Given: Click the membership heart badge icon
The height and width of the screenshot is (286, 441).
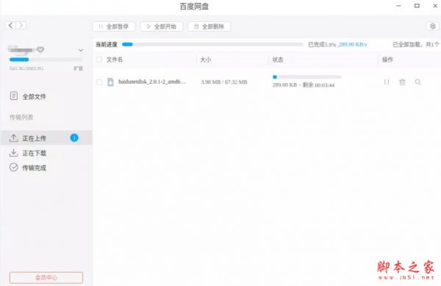Looking at the screenshot, I should click(x=40, y=50).
